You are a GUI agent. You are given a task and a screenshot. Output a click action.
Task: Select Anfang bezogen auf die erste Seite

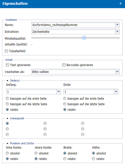tap(7, 98)
